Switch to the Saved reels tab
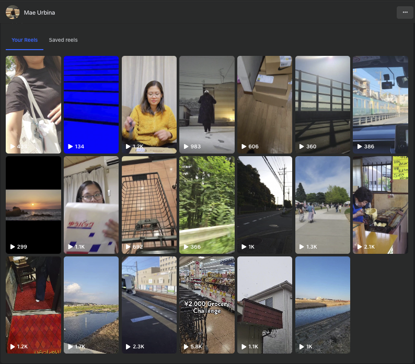415x364 pixels. click(63, 40)
